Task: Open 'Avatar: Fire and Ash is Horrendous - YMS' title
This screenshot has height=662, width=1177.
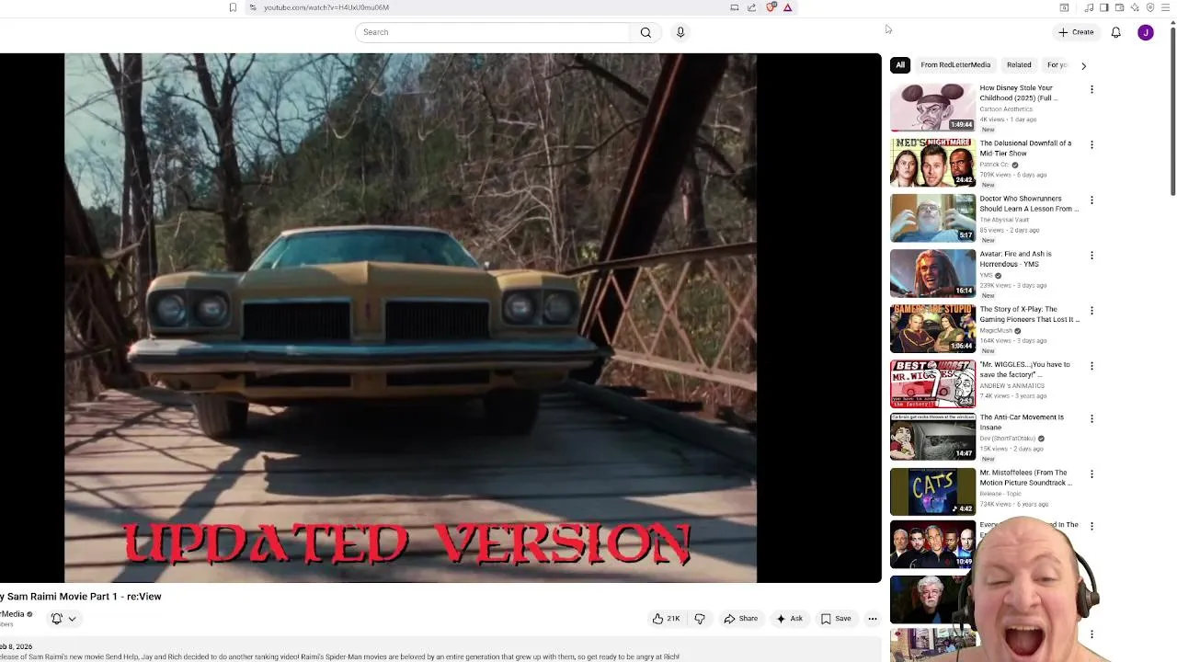Action: click(x=1015, y=258)
